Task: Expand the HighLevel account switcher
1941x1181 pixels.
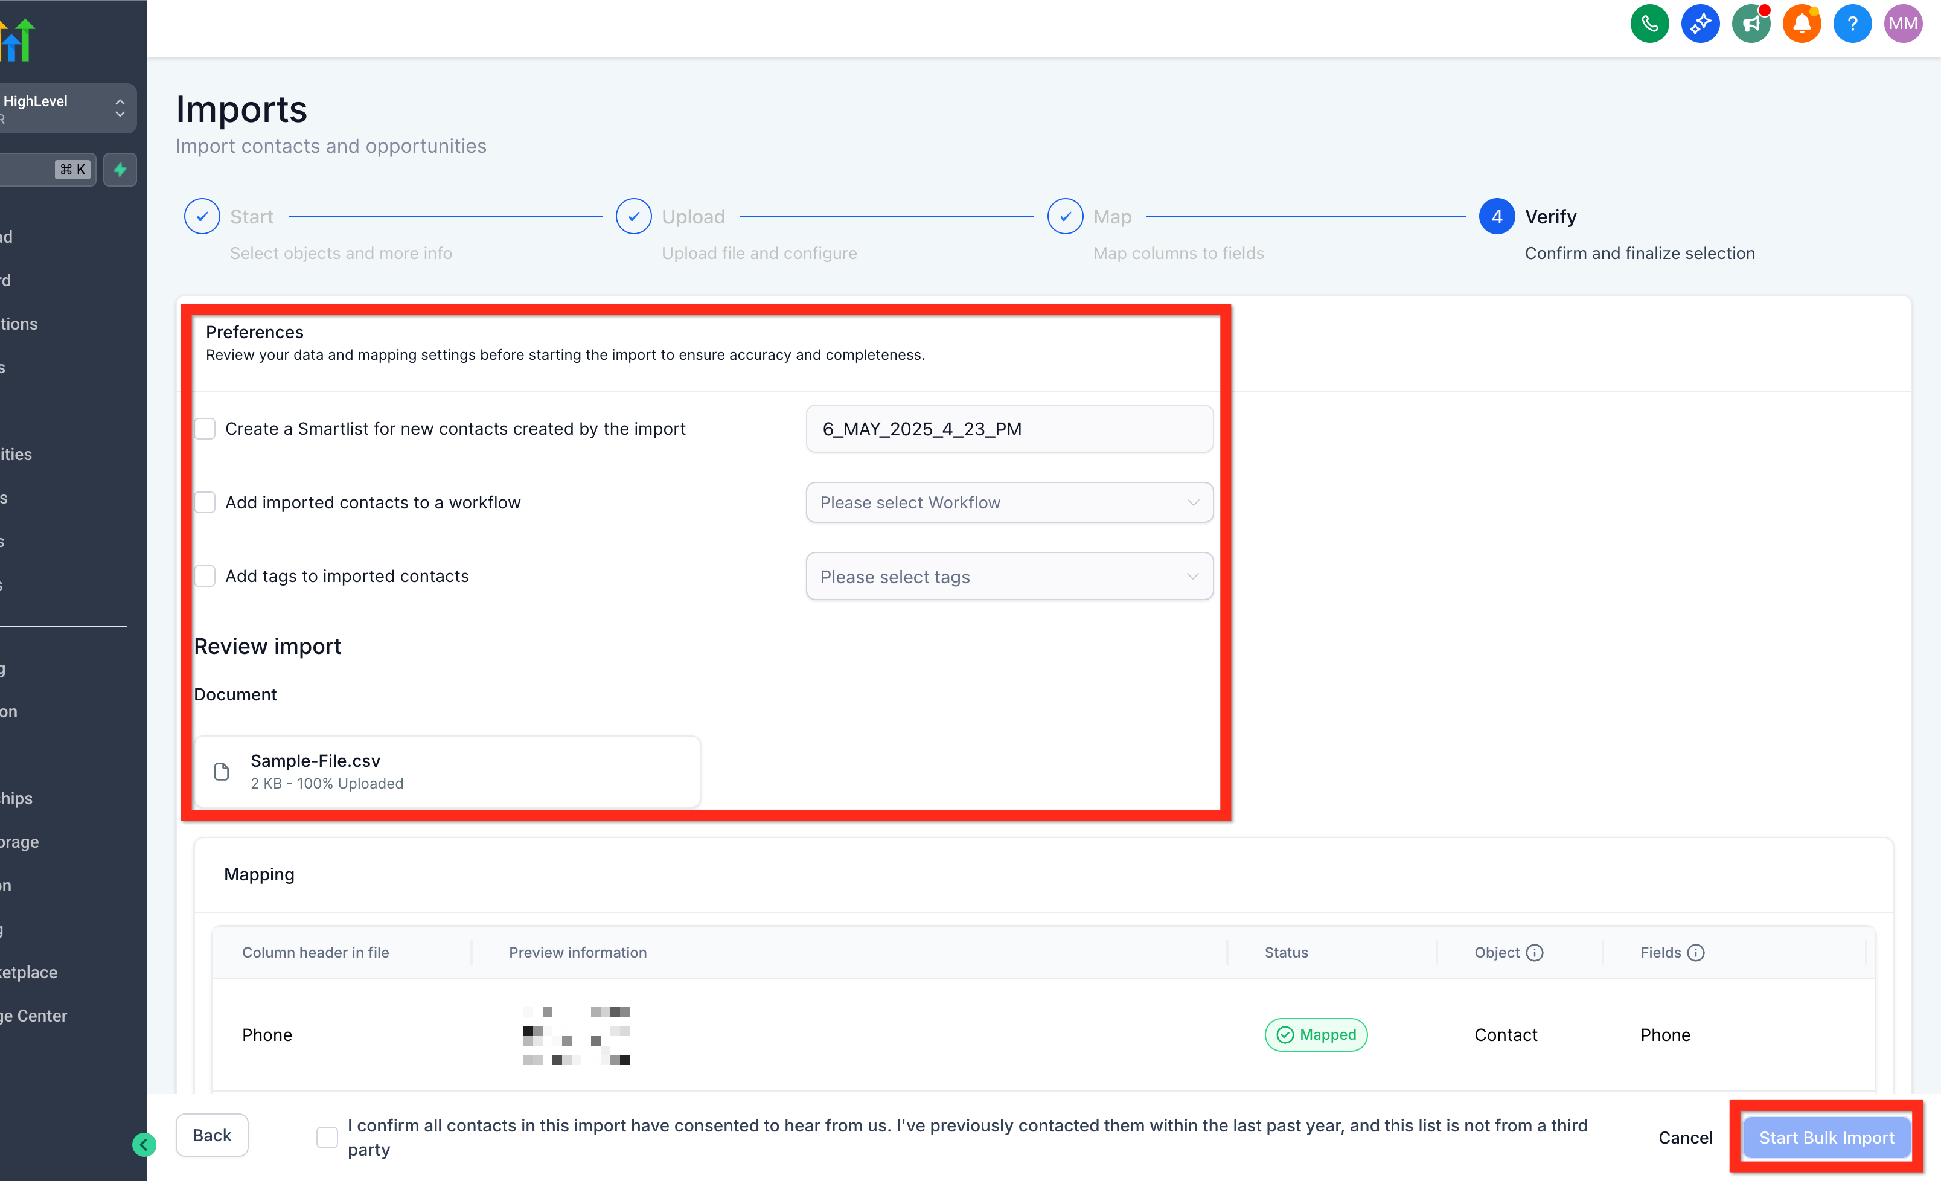Action: [x=68, y=109]
